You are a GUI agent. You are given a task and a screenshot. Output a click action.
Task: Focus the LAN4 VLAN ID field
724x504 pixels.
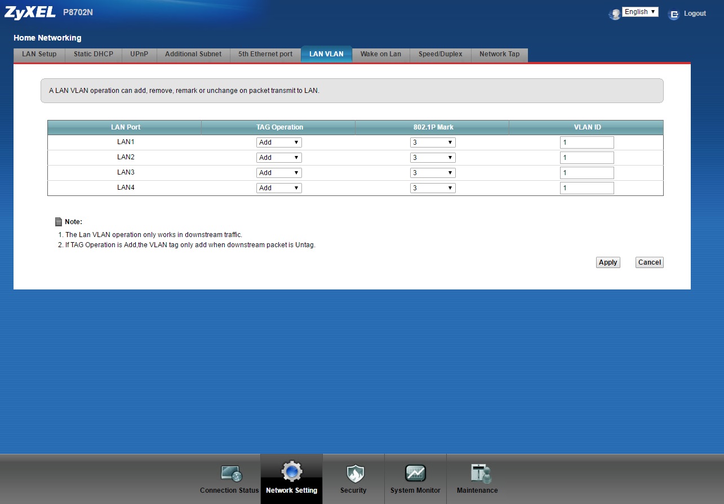pyautogui.click(x=587, y=188)
